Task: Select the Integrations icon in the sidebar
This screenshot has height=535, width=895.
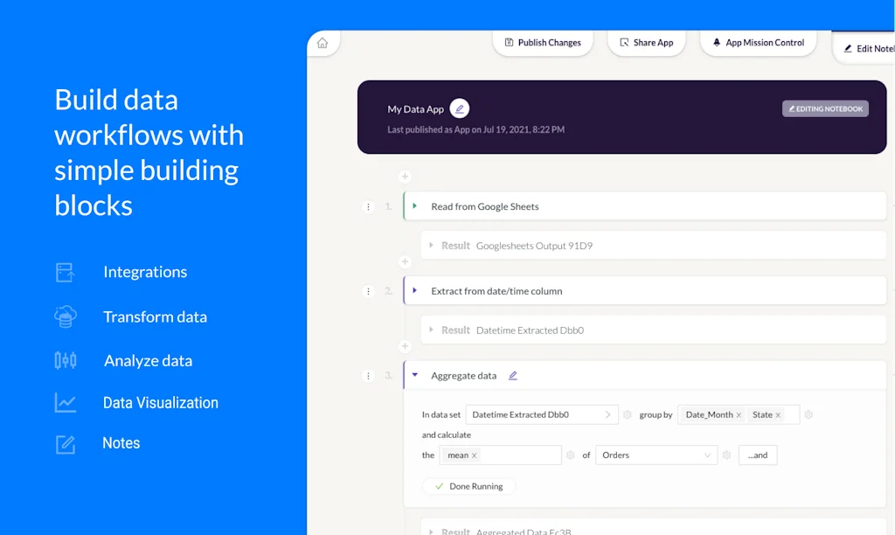Action: tap(66, 272)
